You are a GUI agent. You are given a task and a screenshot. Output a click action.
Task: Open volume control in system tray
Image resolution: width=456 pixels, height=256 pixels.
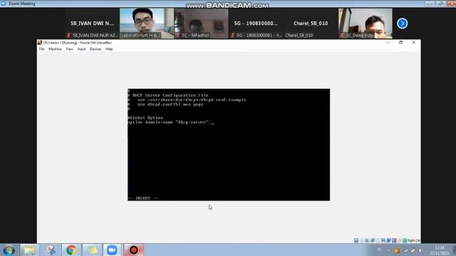[420, 250]
